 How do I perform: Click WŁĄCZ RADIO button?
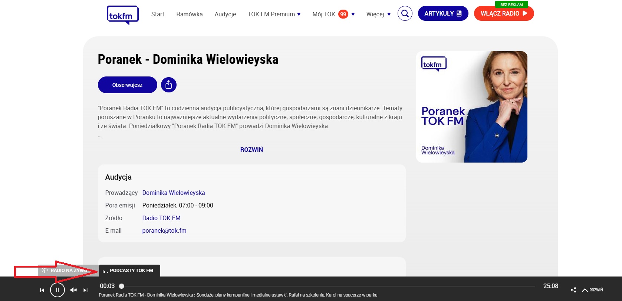pyautogui.click(x=504, y=13)
